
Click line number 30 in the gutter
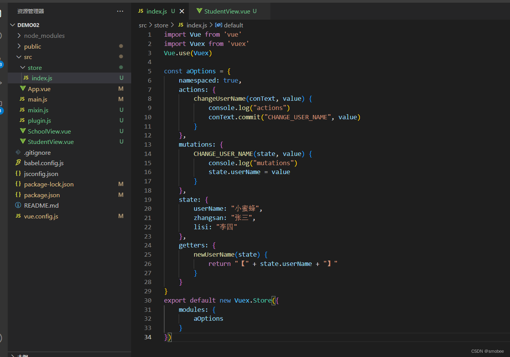[x=148, y=300]
